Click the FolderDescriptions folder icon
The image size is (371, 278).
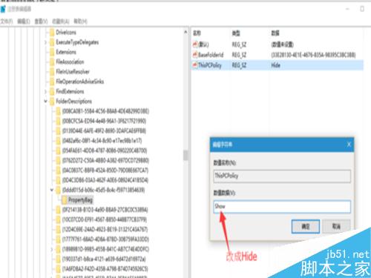coord(52,102)
